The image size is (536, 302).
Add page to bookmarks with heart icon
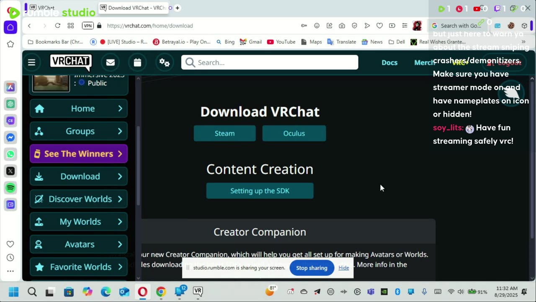pos(379,26)
